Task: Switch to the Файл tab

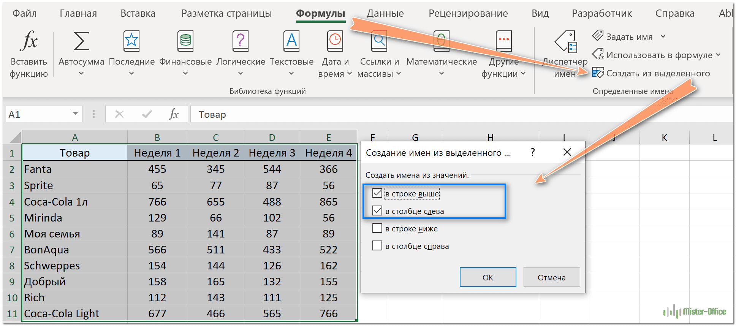Action: pyautogui.click(x=25, y=13)
